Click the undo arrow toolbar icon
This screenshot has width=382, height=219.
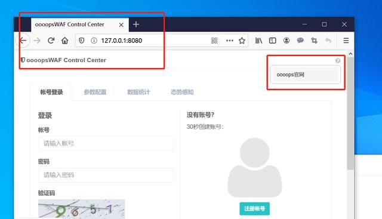click(x=328, y=41)
